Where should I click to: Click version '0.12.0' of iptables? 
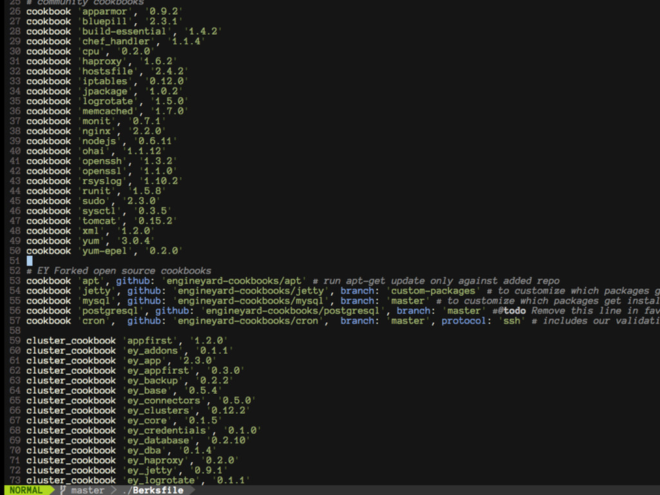(x=166, y=81)
